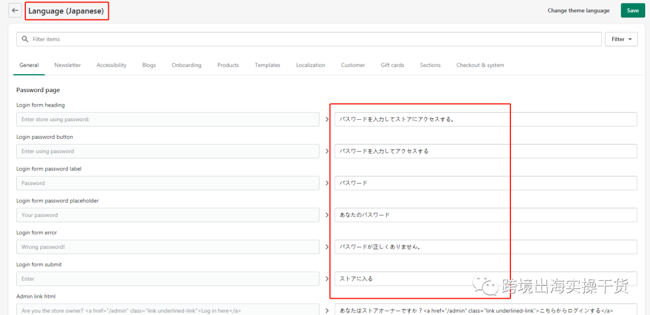Screen dimensions: 650x315
Task: Click the green Save button
Action: [633, 11]
